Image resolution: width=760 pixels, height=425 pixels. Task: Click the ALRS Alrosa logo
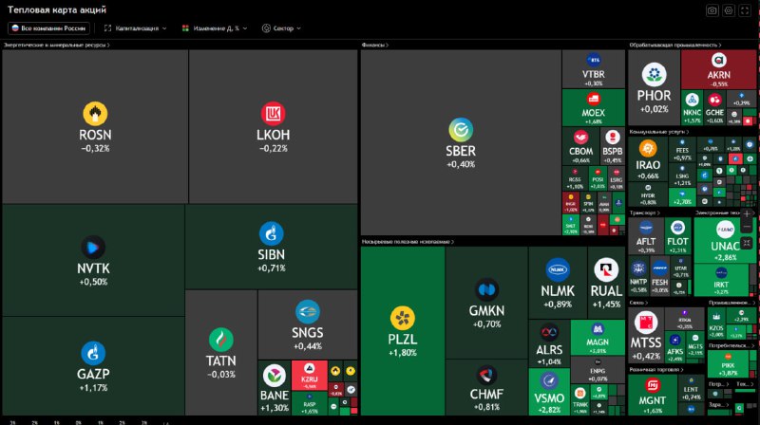pyautogui.click(x=549, y=333)
